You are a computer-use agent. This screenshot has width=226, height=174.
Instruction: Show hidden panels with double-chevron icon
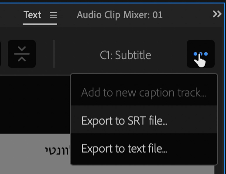pyautogui.click(x=217, y=14)
